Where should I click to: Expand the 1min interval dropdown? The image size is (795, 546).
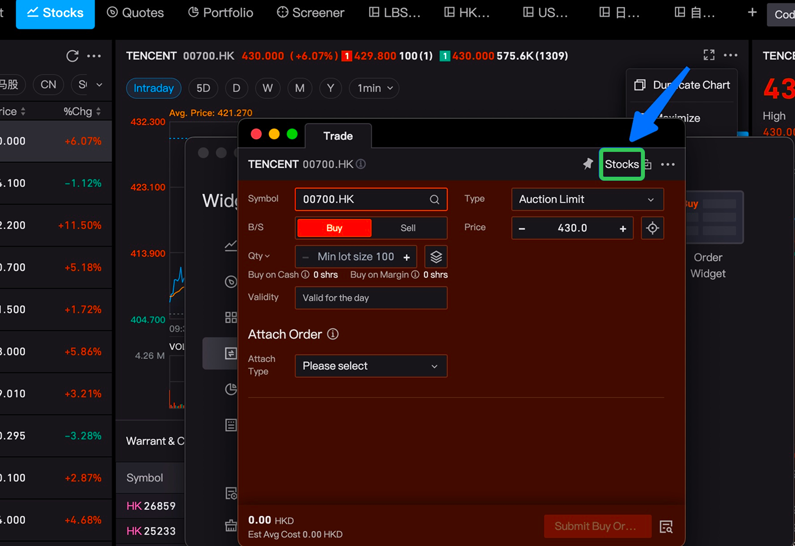374,88
